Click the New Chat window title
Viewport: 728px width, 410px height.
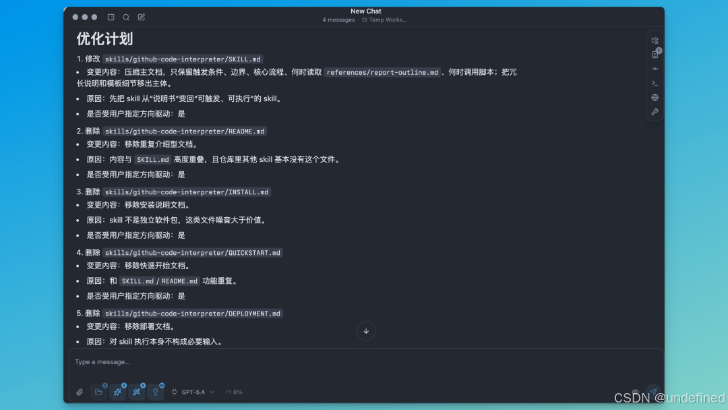click(366, 11)
